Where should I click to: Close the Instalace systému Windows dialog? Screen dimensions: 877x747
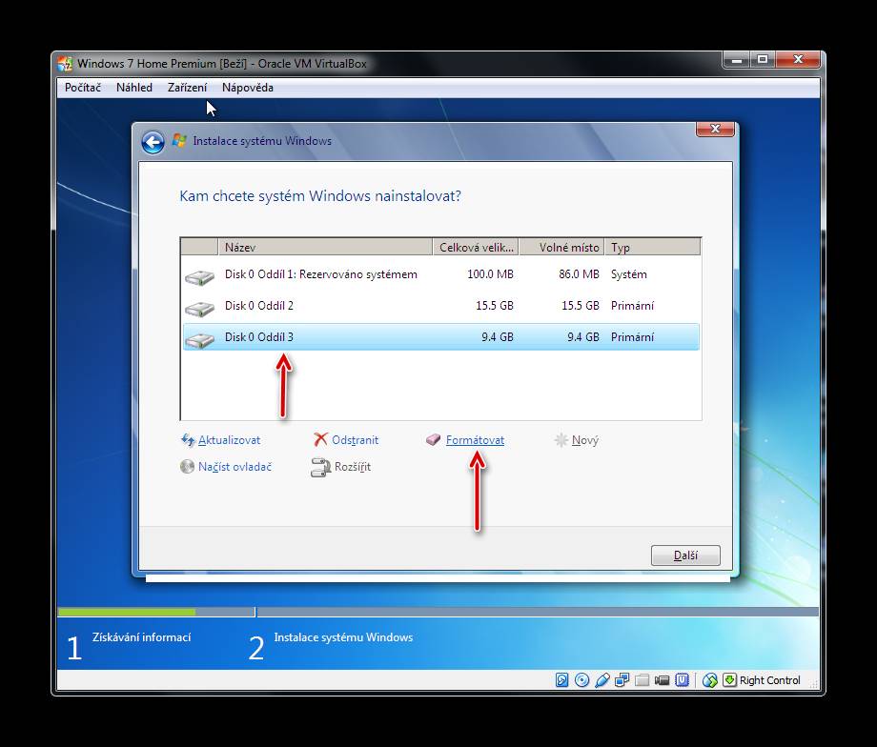pos(715,129)
